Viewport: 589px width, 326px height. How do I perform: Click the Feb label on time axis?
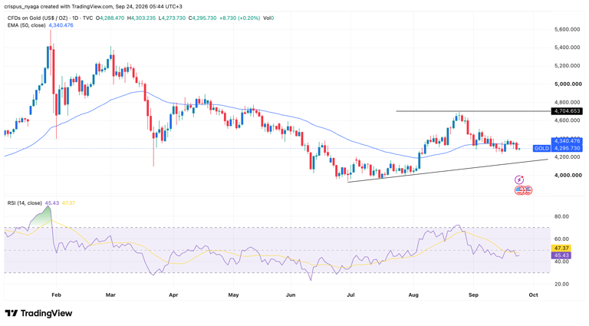pos(56,295)
